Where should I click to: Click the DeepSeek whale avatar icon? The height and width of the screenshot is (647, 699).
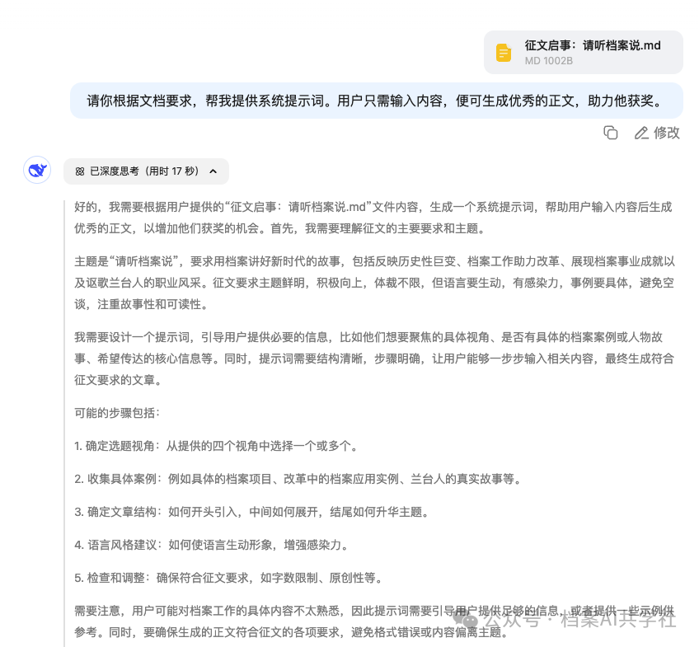pyautogui.click(x=37, y=170)
